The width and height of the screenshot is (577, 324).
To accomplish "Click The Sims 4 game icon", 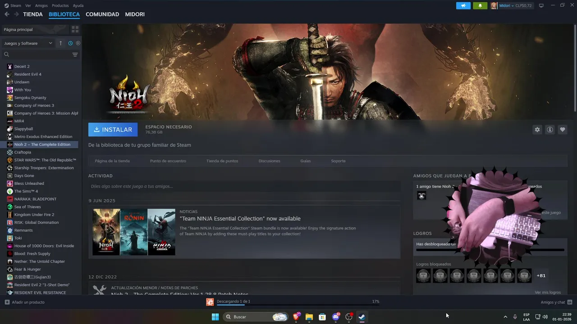I will pos(10,191).
